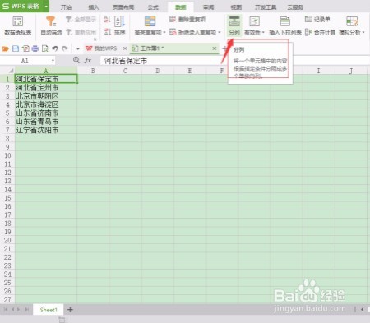Close the 我的WPS tab
370x323 pixels.
125,48
